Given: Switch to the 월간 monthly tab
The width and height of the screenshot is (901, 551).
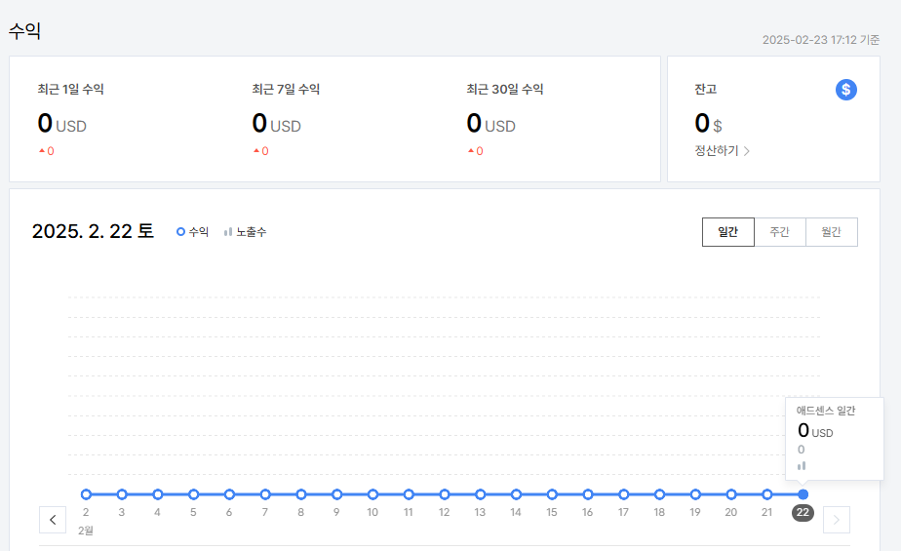Looking at the screenshot, I should click(832, 232).
